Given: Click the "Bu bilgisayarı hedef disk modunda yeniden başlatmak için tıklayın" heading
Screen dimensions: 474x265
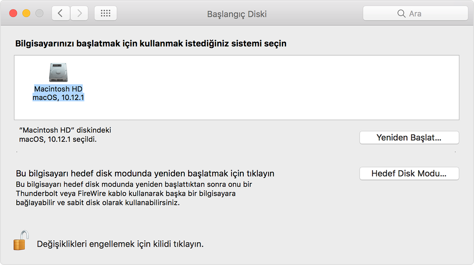Looking at the screenshot, I should click(145, 173).
